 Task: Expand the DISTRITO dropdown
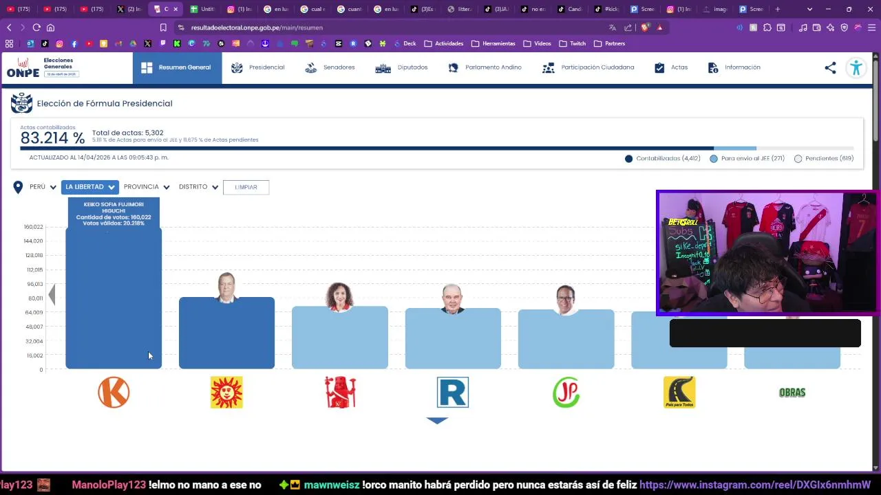pyautogui.click(x=199, y=187)
